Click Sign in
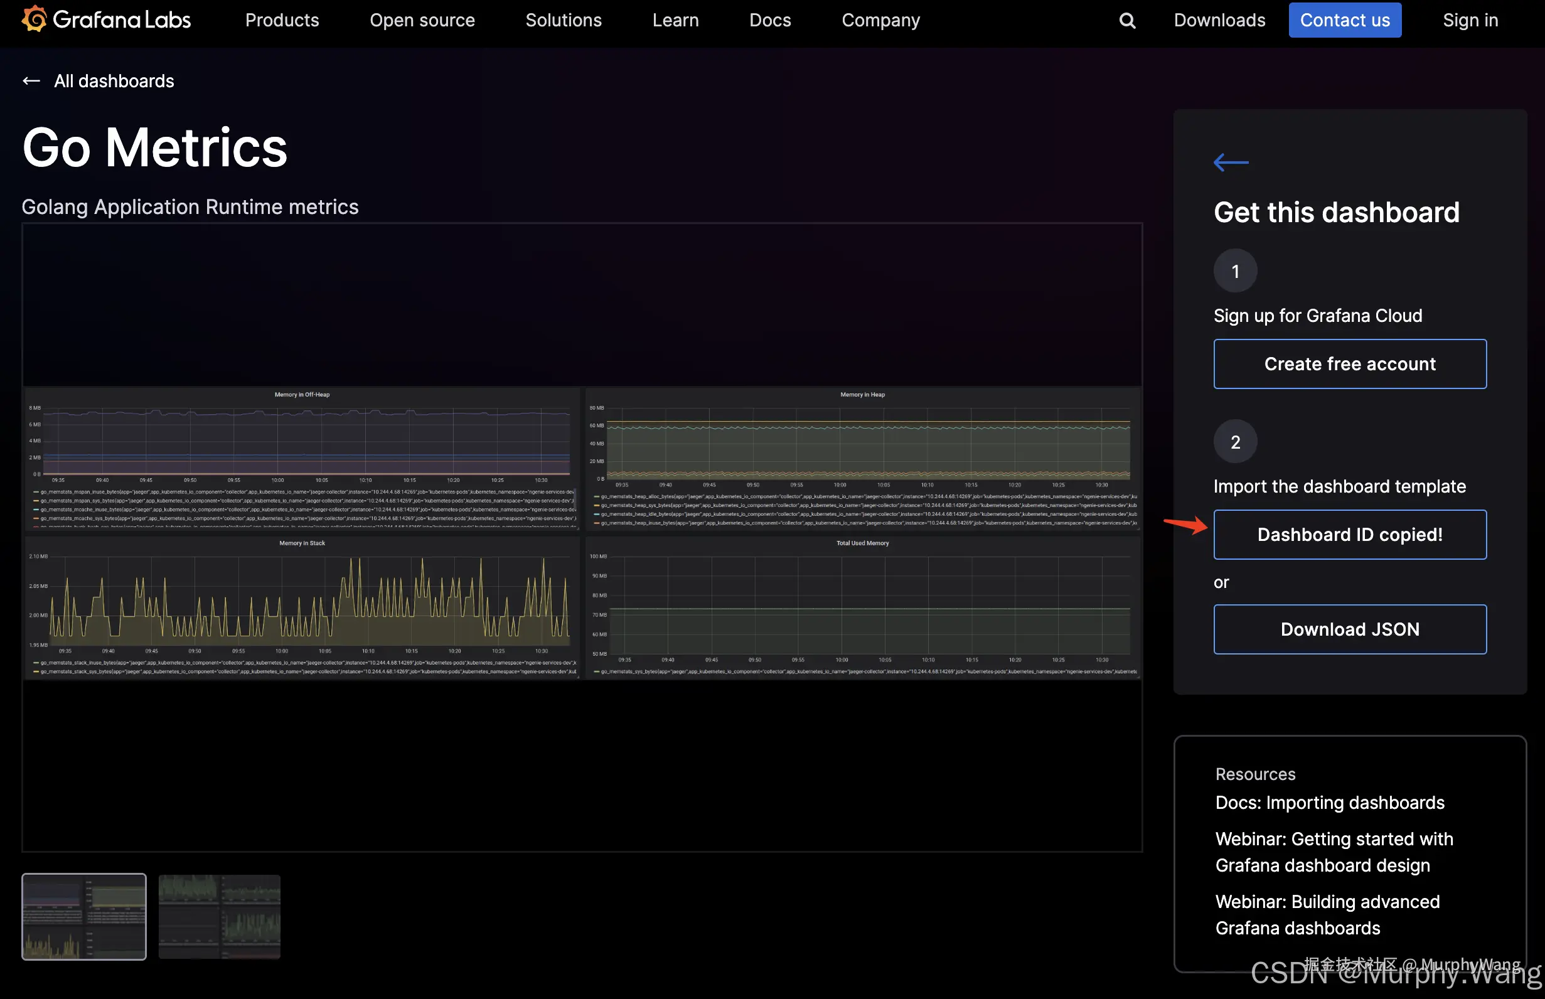The image size is (1545, 999). (1470, 20)
